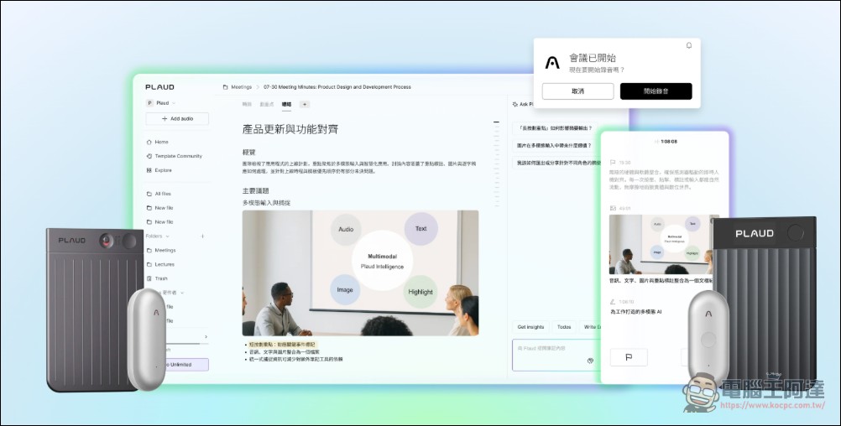Viewport: 841px width, 426px height.
Task: Click 取消 to dismiss recording prompt
Action: click(x=577, y=91)
